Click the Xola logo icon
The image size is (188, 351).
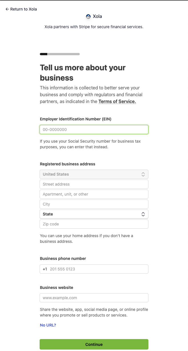88,17
